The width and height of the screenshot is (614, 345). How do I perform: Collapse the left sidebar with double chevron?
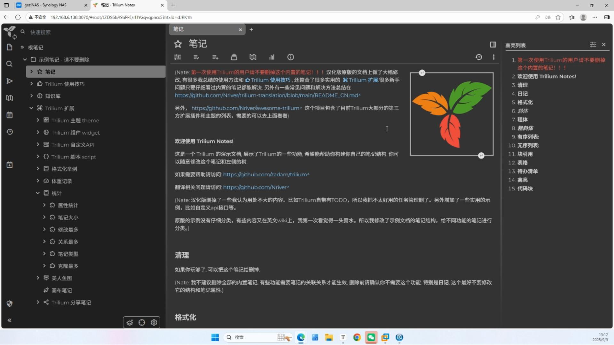[x=10, y=320]
